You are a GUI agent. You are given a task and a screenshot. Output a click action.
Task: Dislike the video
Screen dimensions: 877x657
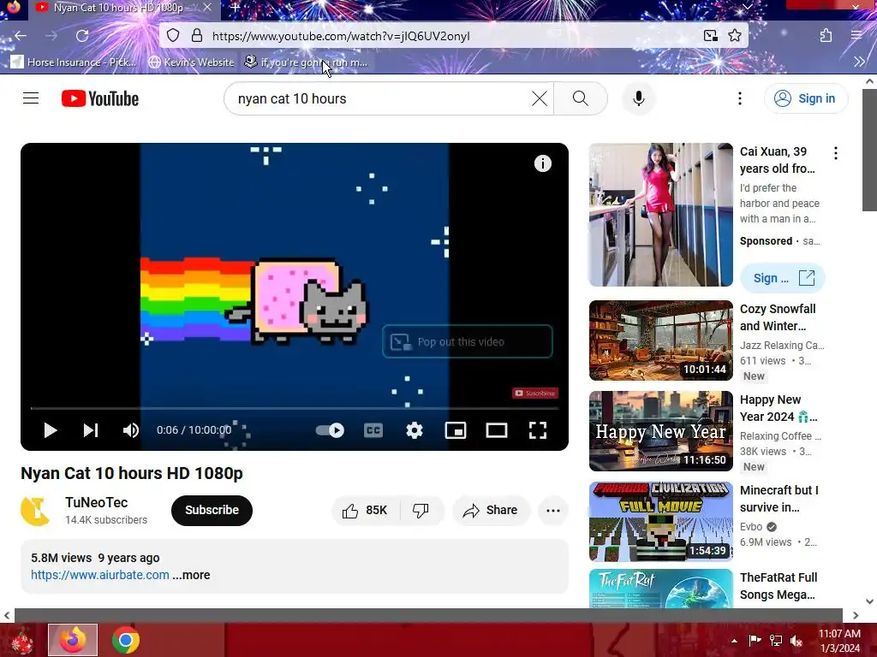tap(421, 510)
